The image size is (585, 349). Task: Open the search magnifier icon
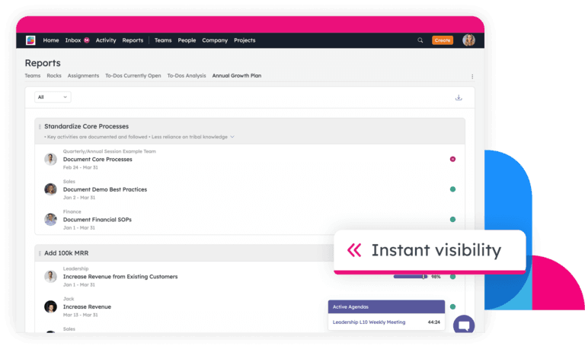tap(420, 40)
